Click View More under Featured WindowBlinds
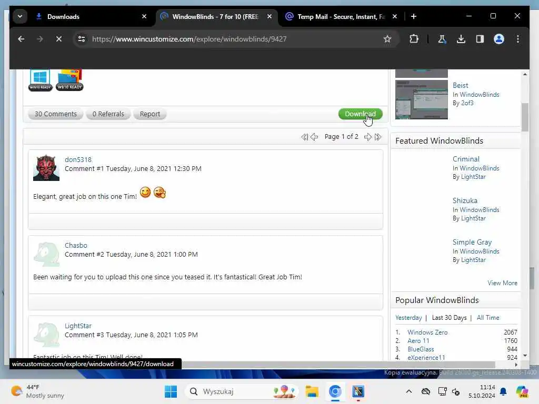Image resolution: width=539 pixels, height=404 pixels. coord(502,283)
